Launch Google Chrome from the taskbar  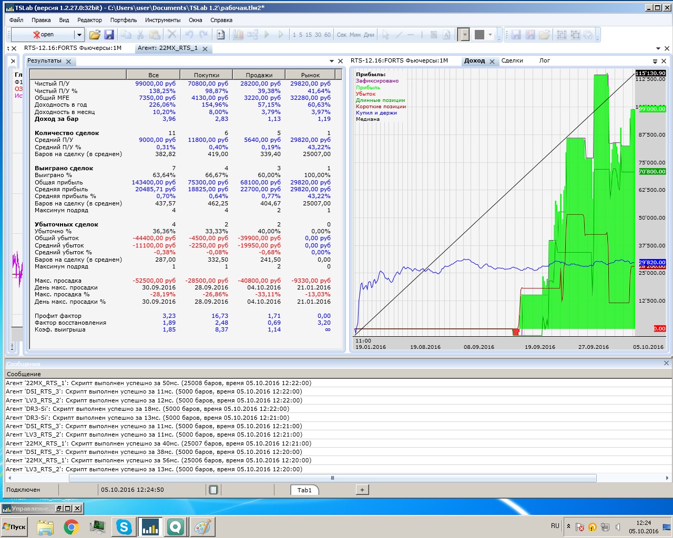click(x=72, y=526)
